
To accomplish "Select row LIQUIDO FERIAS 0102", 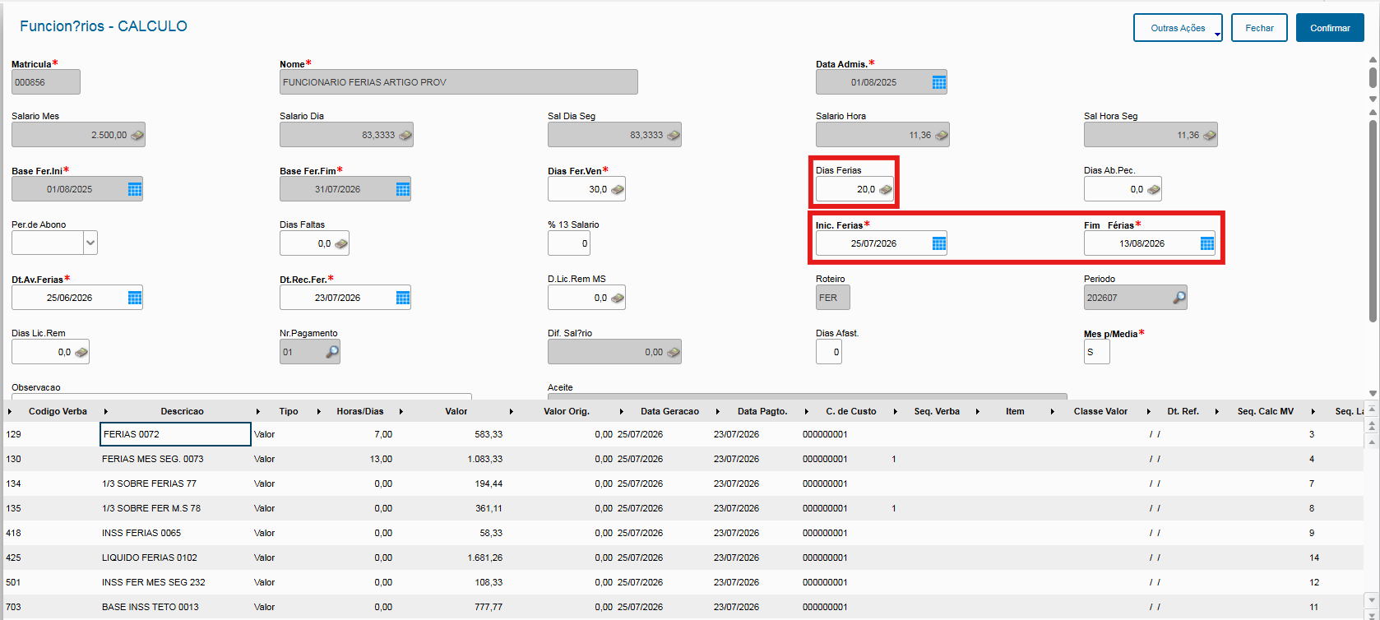I will (683, 558).
